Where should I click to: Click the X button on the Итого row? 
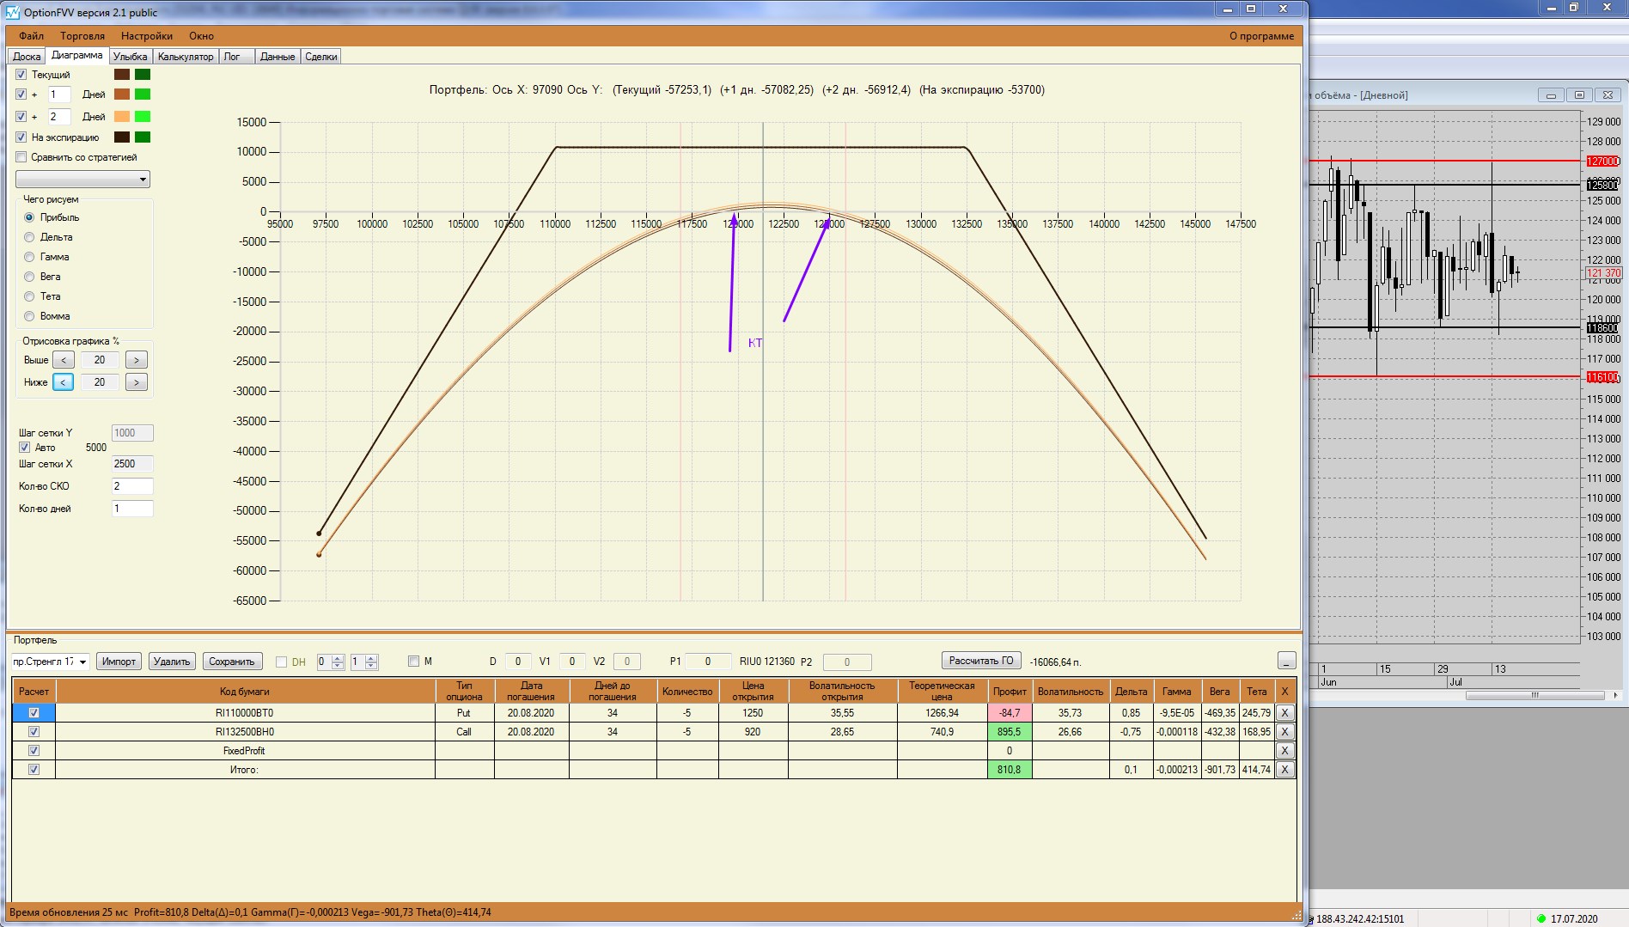[1284, 769]
